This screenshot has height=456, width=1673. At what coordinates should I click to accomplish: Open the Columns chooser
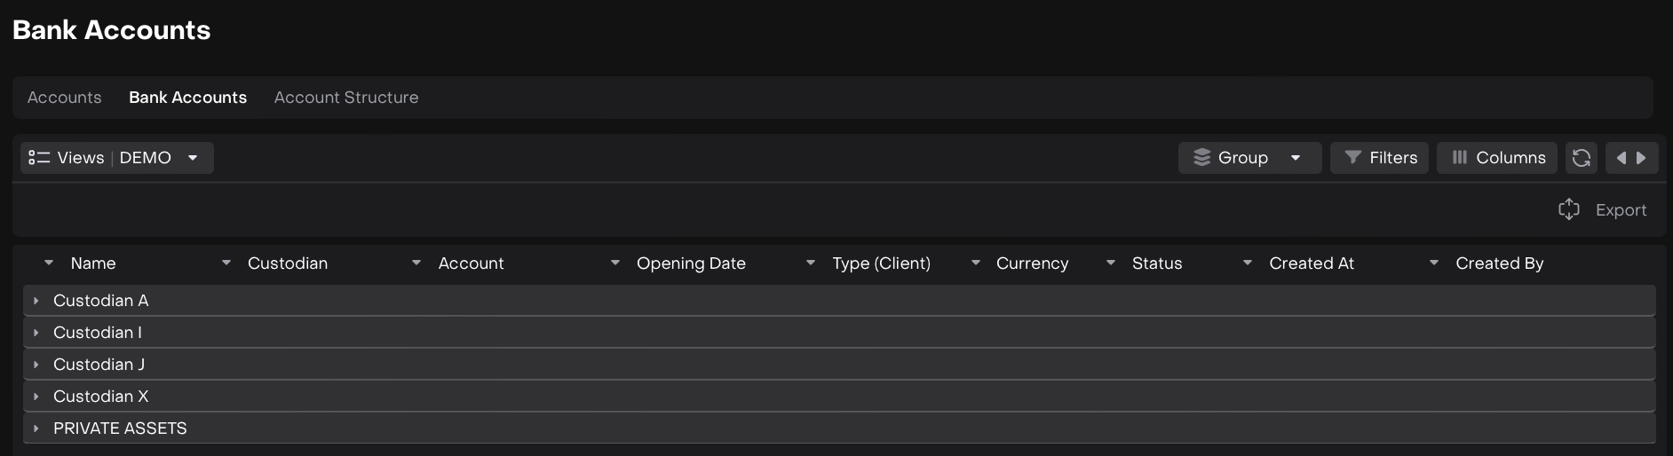(1497, 158)
